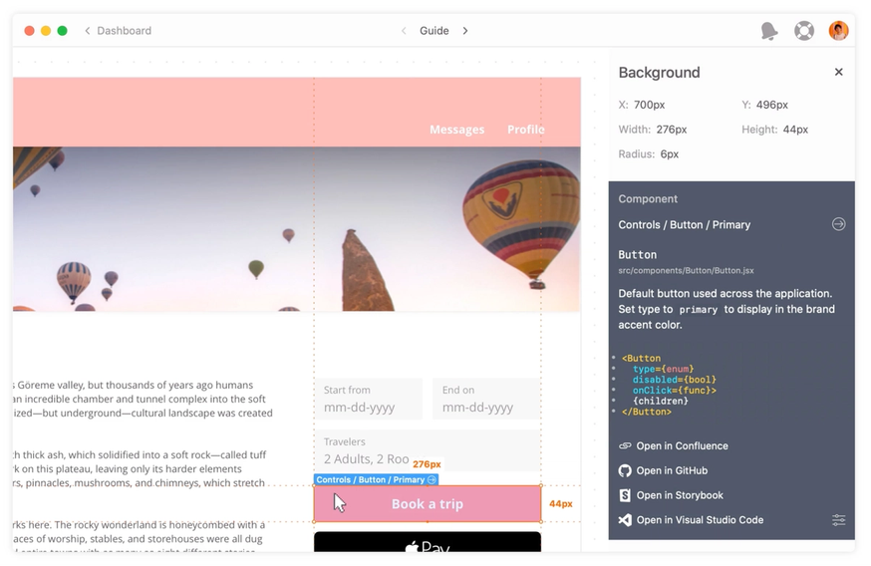Viewport: 871px width, 566px height.
Task: Click the pink header banner
Action: click(297, 113)
